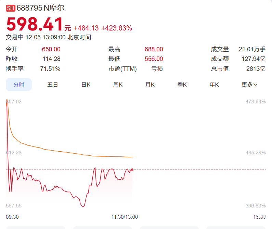This screenshot has height=229, width=272.
Task: Open the 688795 N摩尔 stock title
Action: (x=40, y=8)
